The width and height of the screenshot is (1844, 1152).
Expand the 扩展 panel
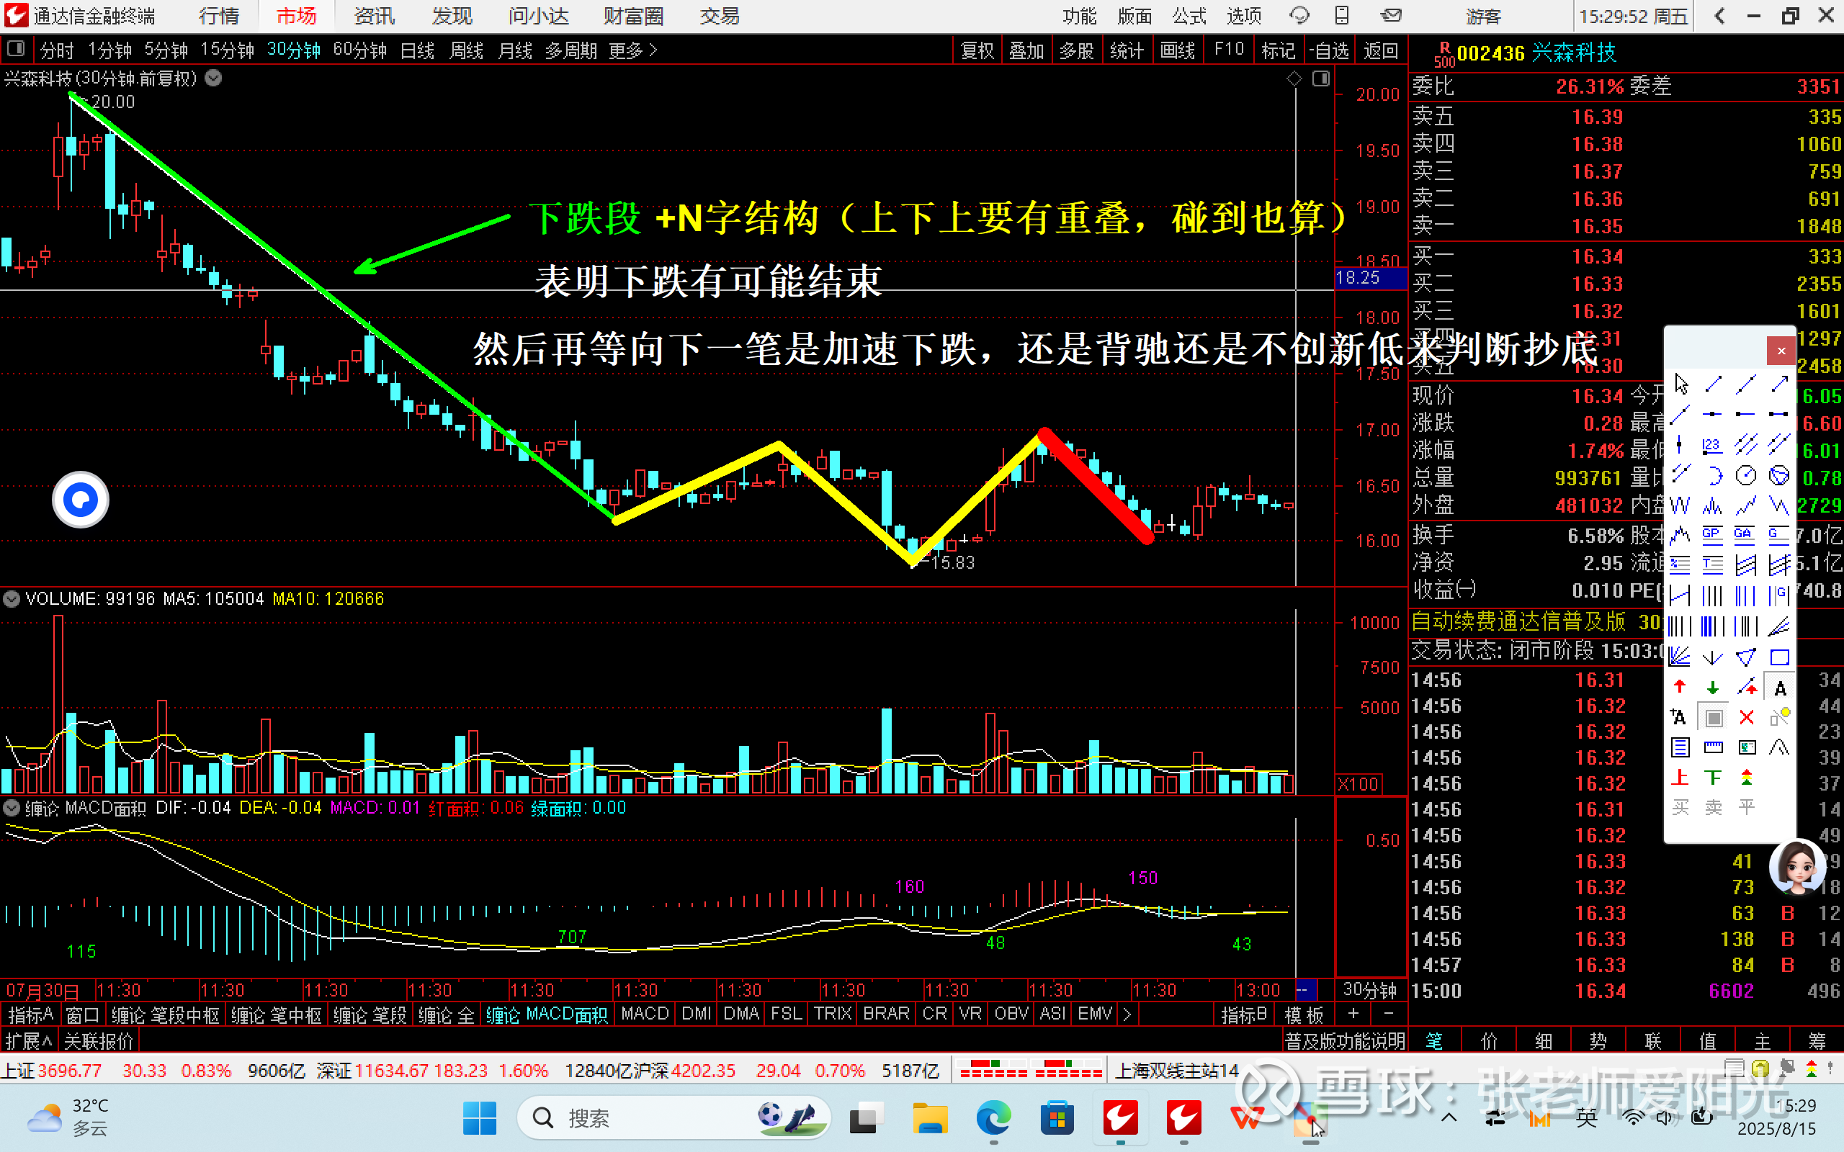pyautogui.click(x=29, y=1041)
